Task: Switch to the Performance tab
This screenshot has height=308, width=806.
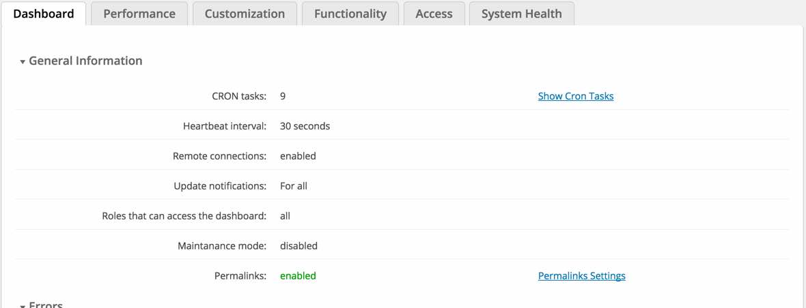Action: coord(139,14)
